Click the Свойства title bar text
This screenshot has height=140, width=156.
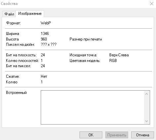[x=9, y=4]
